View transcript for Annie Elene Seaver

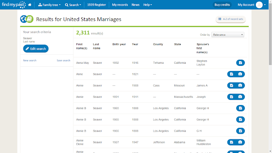(x=232, y=142)
